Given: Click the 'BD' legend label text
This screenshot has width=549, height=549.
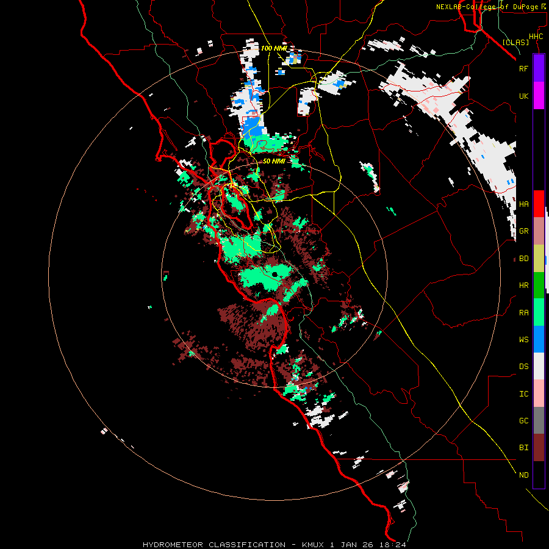Looking at the screenshot, I should pos(523,259).
